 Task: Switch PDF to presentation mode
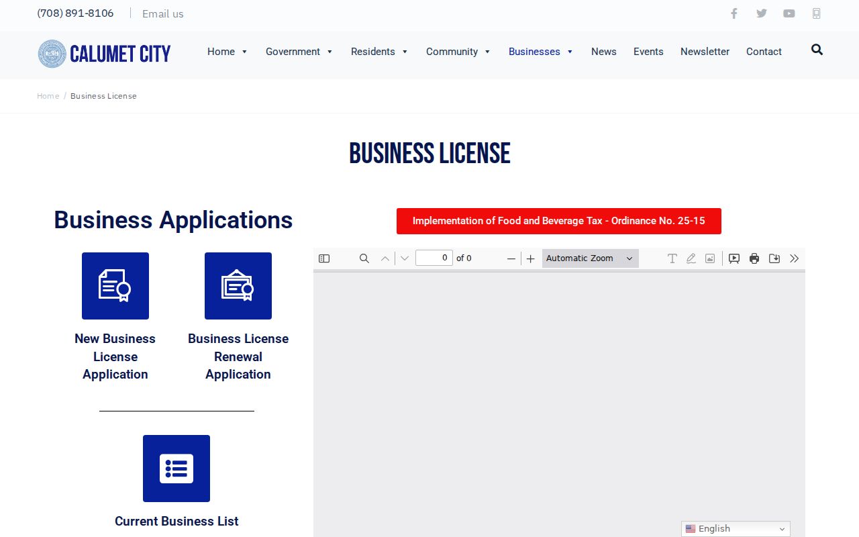[x=734, y=258]
